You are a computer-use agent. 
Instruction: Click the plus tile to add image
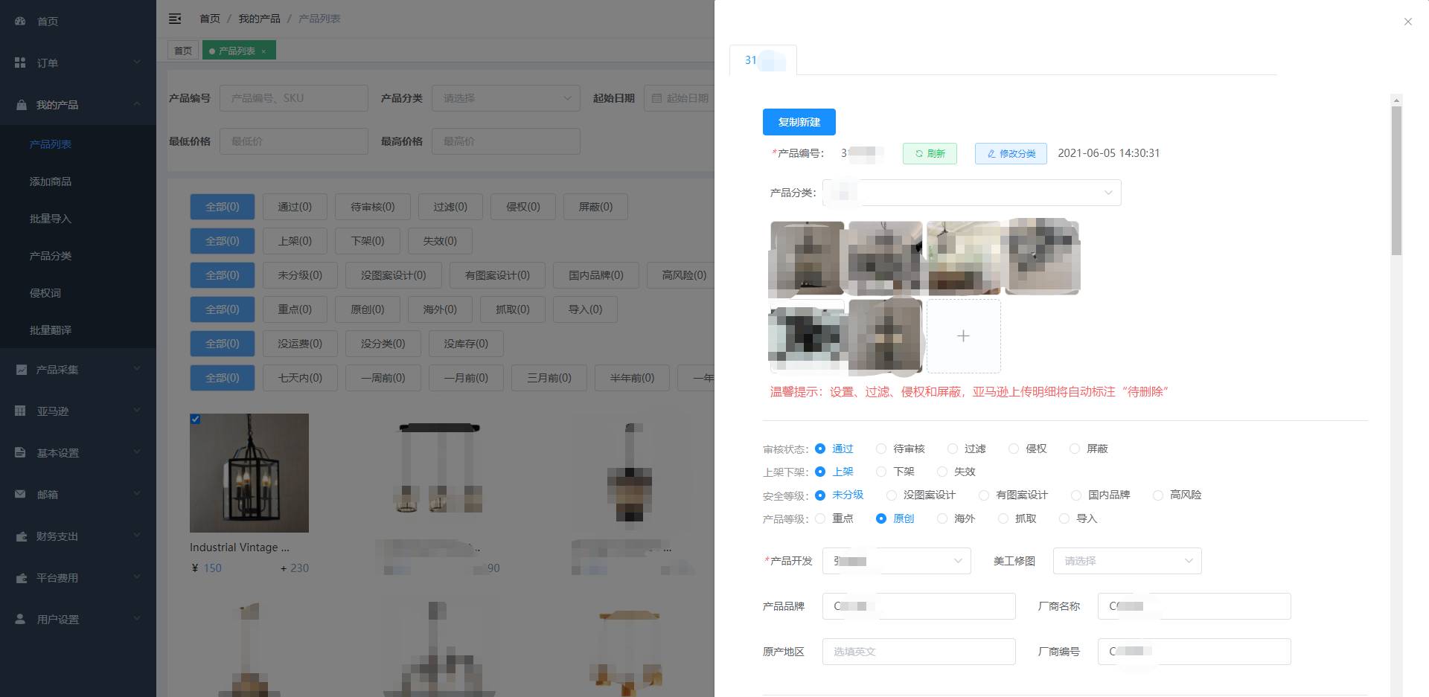coord(963,336)
